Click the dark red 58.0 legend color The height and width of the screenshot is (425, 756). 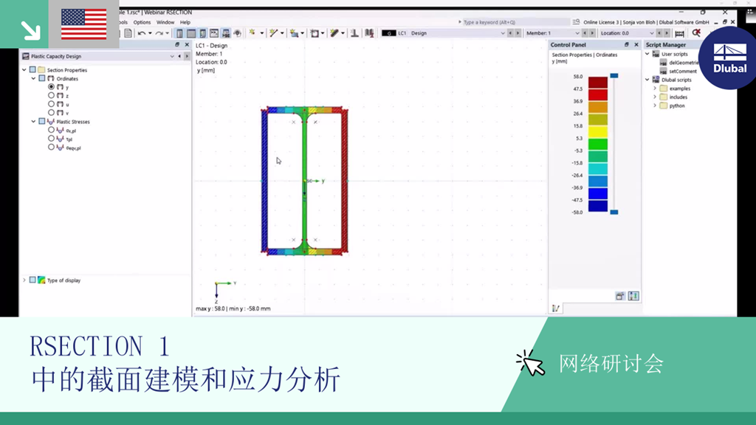(x=598, y=83)
